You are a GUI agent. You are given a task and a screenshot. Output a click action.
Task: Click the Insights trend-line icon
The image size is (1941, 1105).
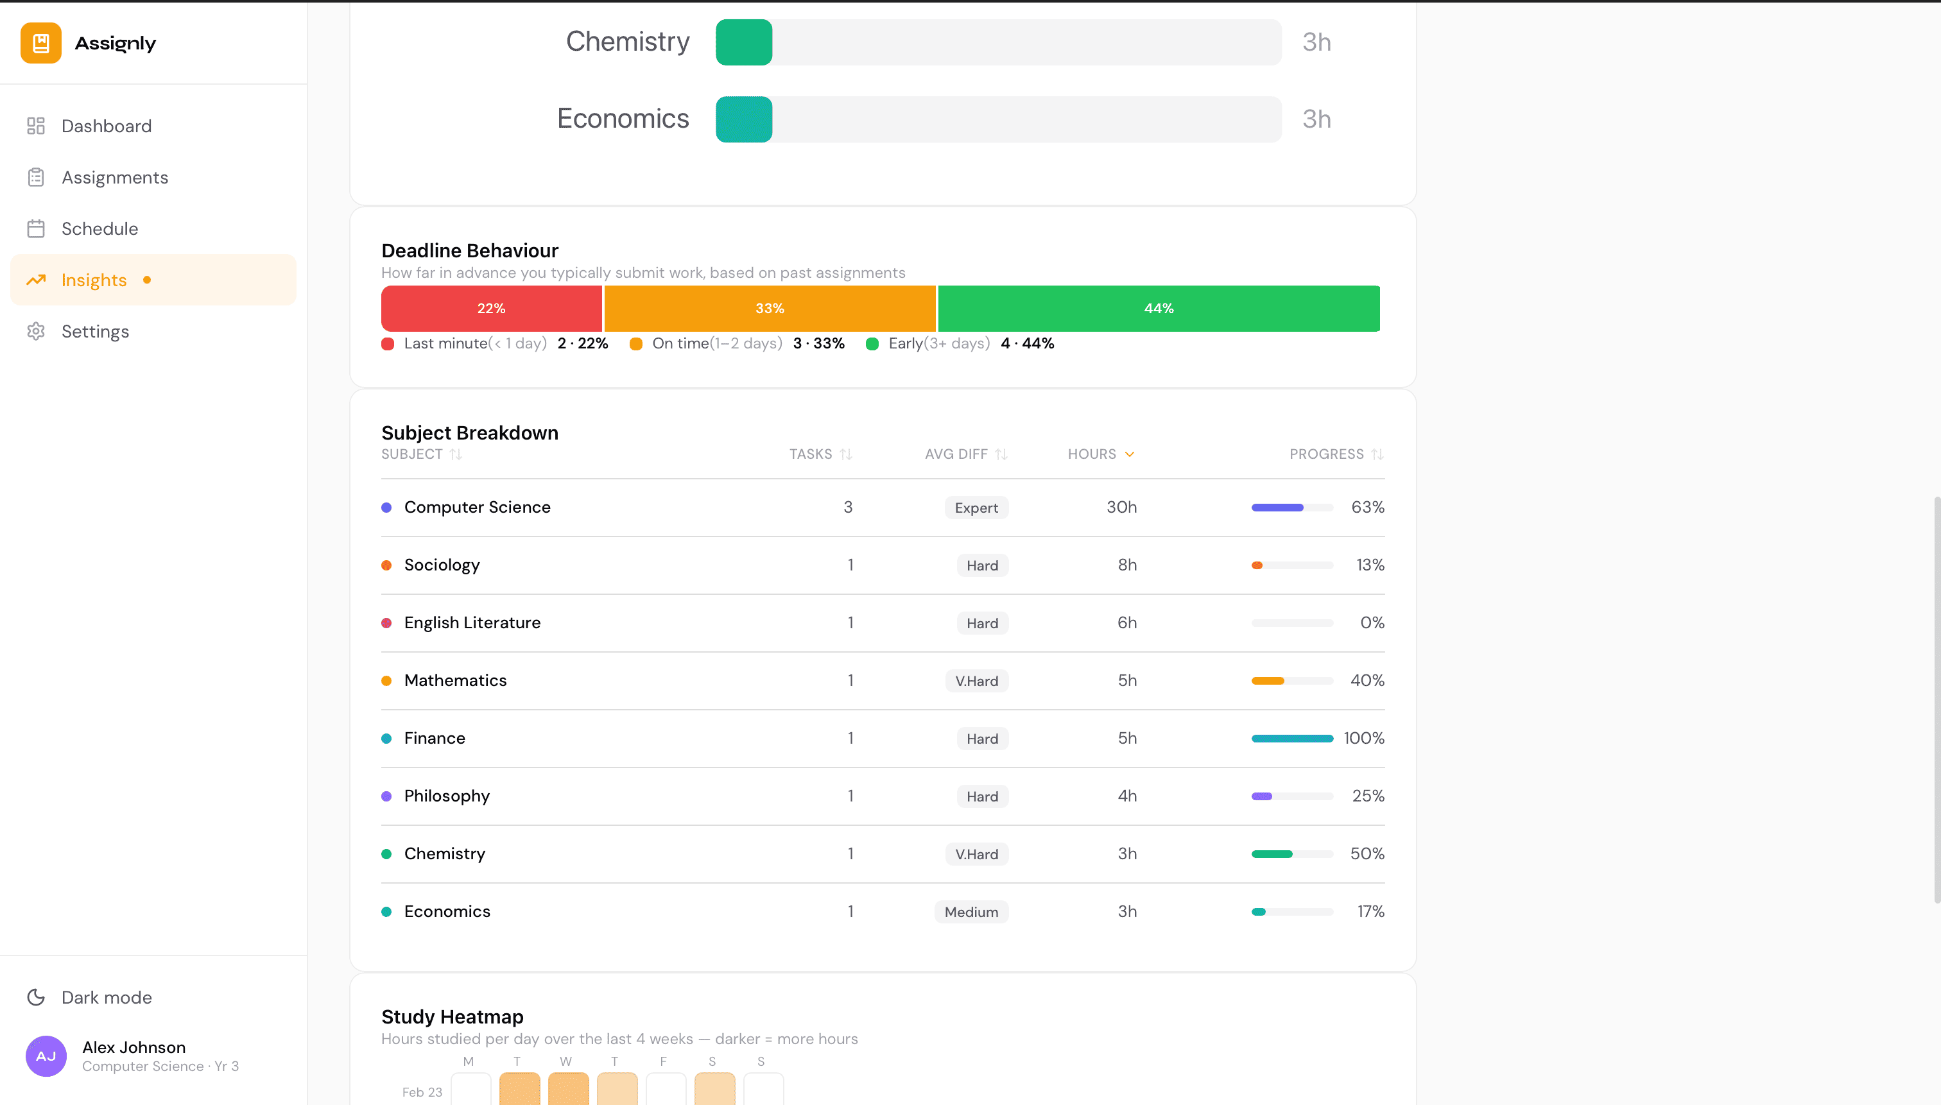[x=36, y=279]
